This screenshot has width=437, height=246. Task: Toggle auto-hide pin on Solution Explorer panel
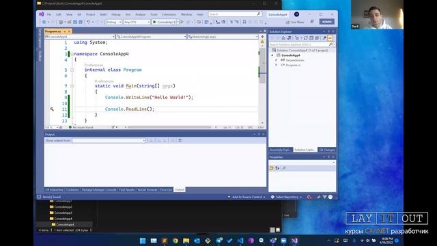[x=328, y=31]
